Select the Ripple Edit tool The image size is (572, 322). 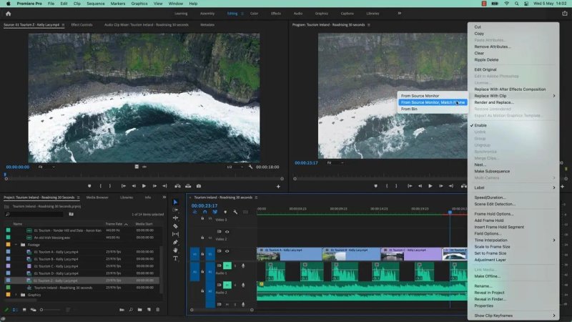pos(175,218)
